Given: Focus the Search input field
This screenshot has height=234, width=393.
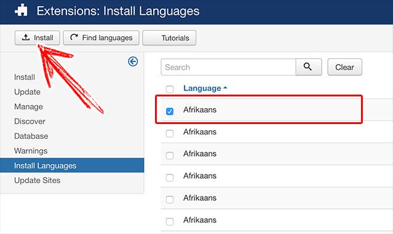Looking at the screenshot, I should click(228, 67).
